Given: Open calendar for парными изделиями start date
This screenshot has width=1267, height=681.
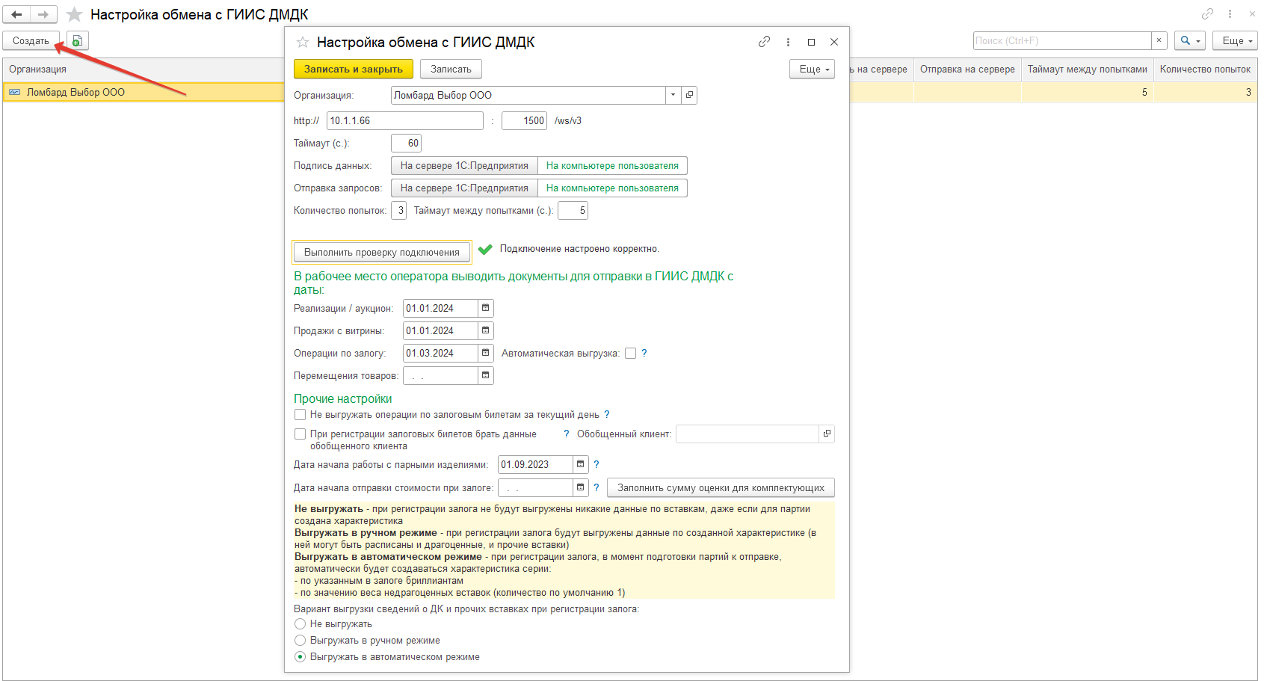Looking at the screenshot, I should coord(580,464).
